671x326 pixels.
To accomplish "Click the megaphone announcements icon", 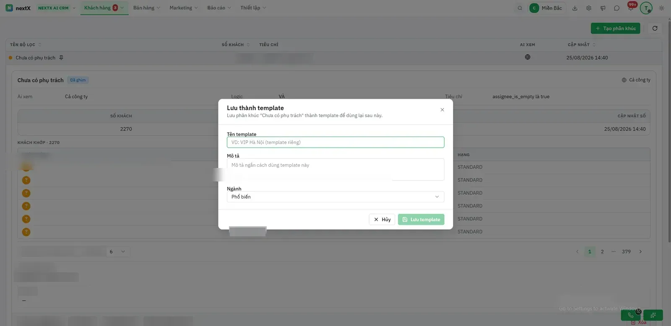I will [x=603, y=8].
